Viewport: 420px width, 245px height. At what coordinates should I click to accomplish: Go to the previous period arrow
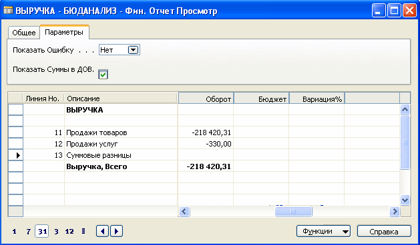pos(102,231)
